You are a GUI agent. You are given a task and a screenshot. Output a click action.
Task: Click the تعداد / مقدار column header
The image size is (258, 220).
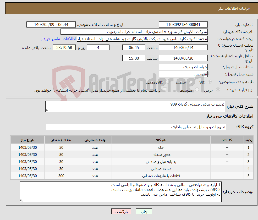click(61, 140)
